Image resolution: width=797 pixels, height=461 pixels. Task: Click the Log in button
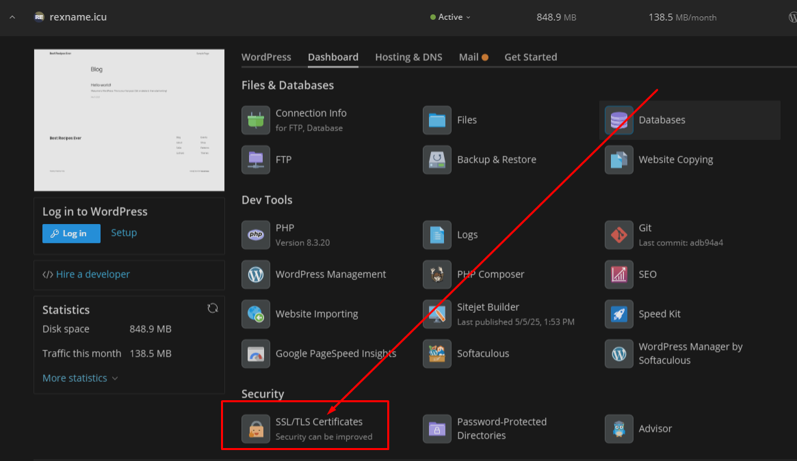[71, 234]
